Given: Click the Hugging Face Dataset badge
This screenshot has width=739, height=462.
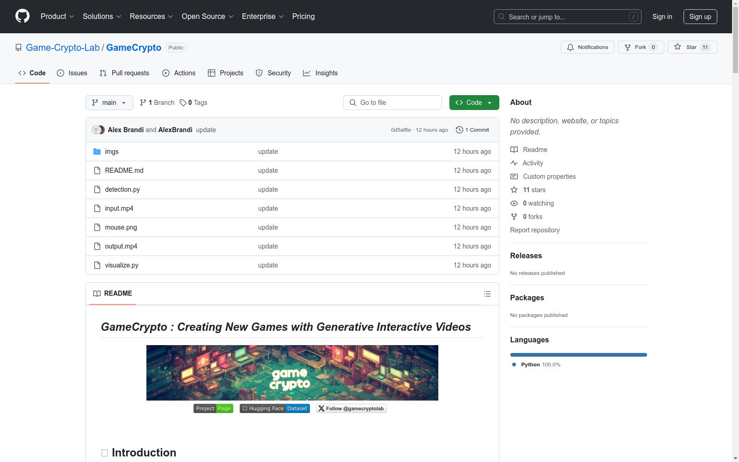Looking at the screenshot, I should click(275, 408).
